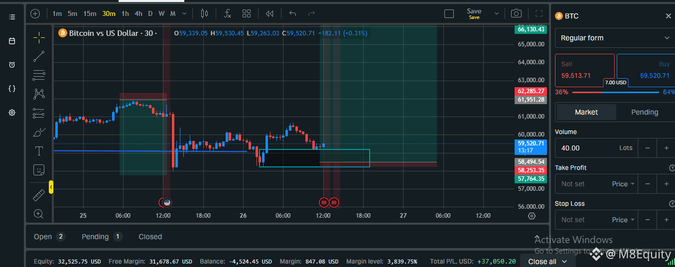Switch to the daily D timeframe
The width and height of the screenshot is (675, 267).
[150, 13]
